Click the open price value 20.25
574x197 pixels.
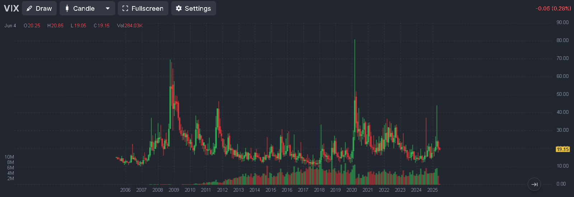pos(34,25)
